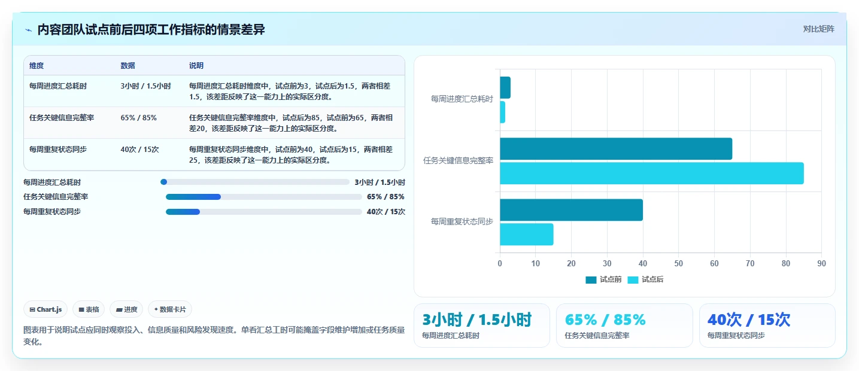This screenshot has width=859, height=371.
Task: Click the chart axis label 每周重复状态同步
Action: (462, 221)
